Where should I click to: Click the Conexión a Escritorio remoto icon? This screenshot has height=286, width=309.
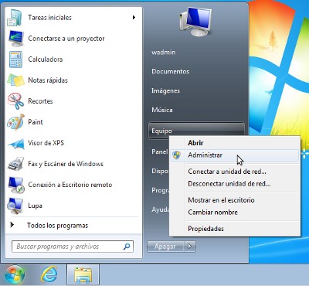point(16,185)
